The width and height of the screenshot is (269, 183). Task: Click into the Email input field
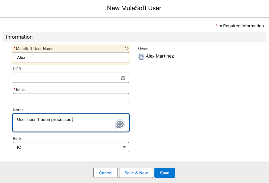71,98
